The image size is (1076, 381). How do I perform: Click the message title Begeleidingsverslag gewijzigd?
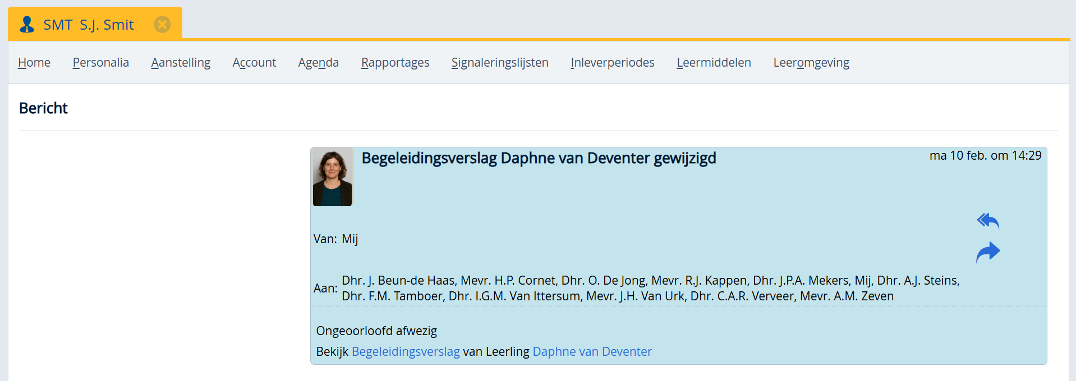[x=539, y=158]
